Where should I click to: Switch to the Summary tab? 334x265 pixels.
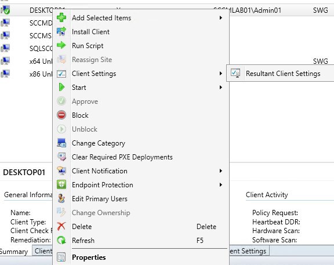pos(14,252)
